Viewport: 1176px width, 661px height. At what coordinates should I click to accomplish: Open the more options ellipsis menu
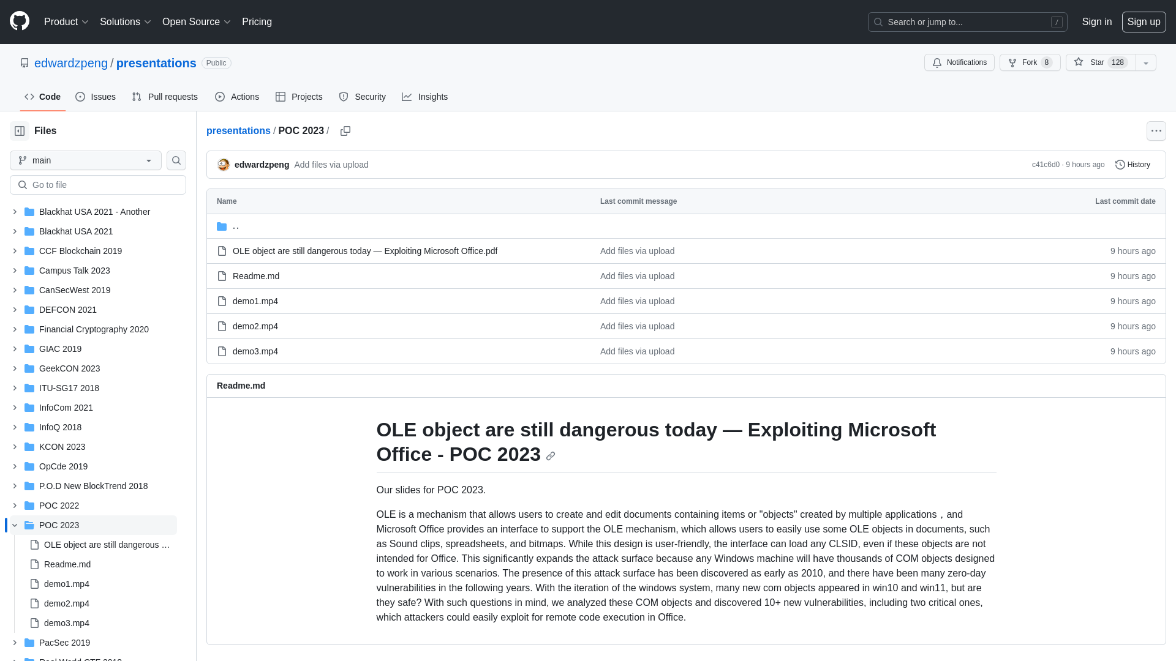point(1156,131)
